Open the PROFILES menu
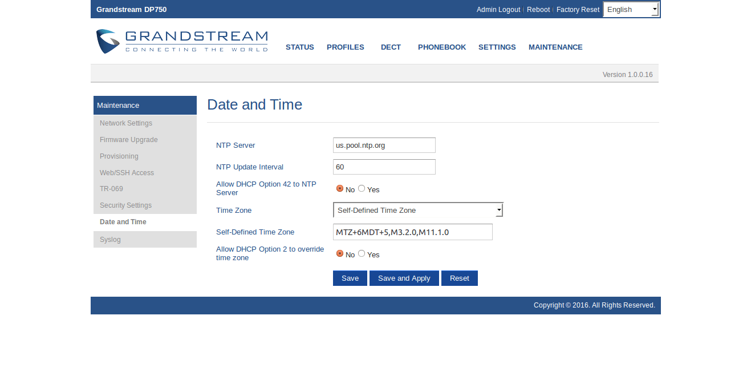Screen dimensions: 751x384 pos(345,47)
